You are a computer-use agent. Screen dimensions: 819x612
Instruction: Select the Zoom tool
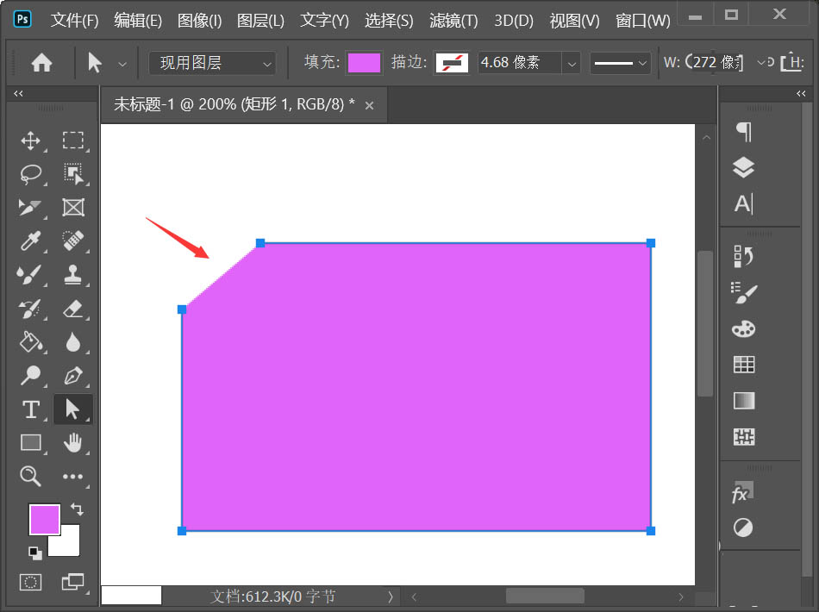pos(30,476)
